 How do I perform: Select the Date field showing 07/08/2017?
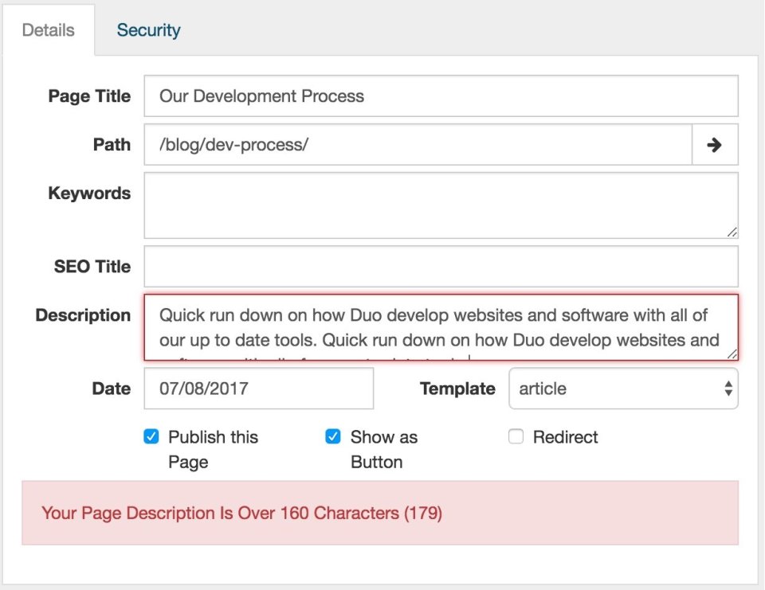(x=258, y=389)
